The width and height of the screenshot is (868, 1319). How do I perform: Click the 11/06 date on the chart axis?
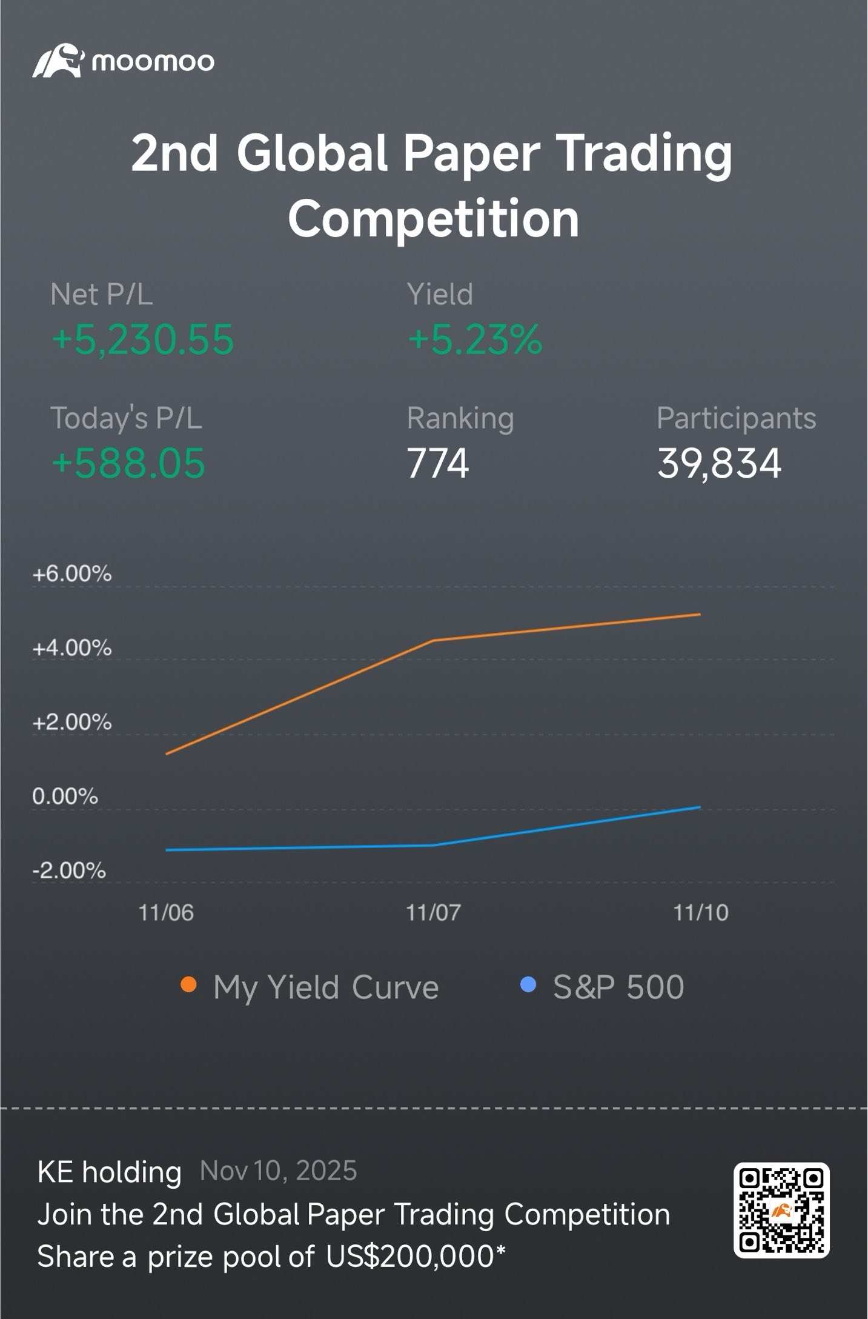pos(166,912)
